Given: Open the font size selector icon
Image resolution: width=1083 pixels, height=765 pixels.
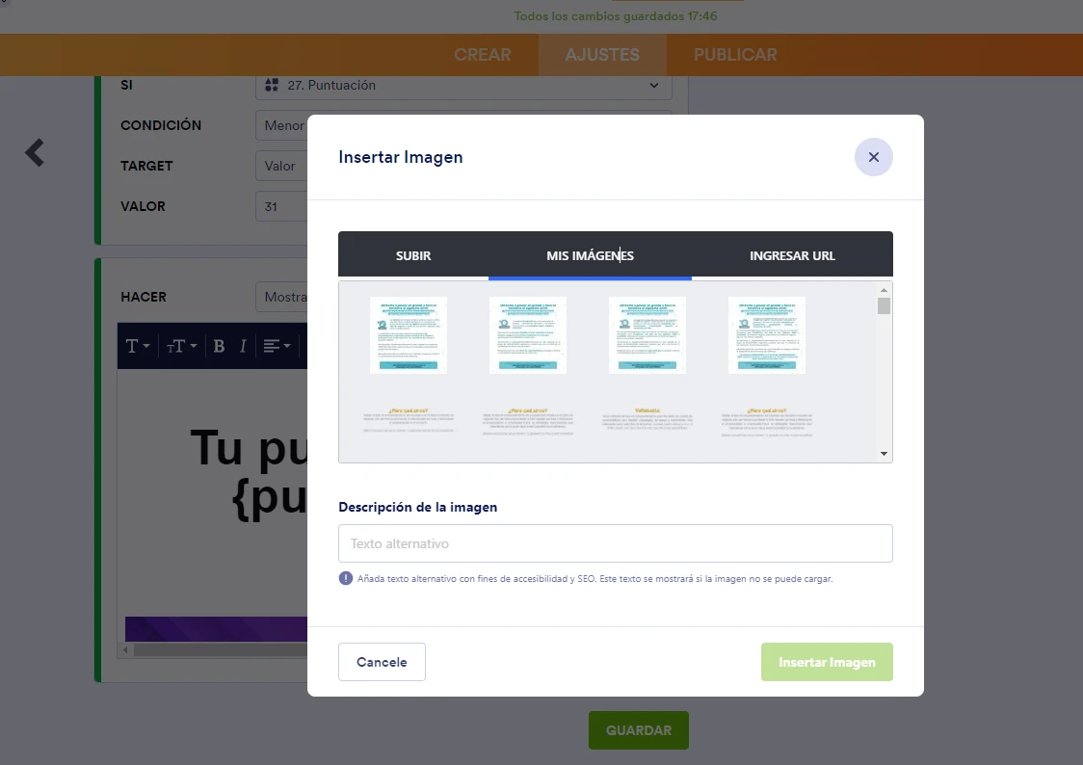Looking at the screenshot, I should [180, 346].
